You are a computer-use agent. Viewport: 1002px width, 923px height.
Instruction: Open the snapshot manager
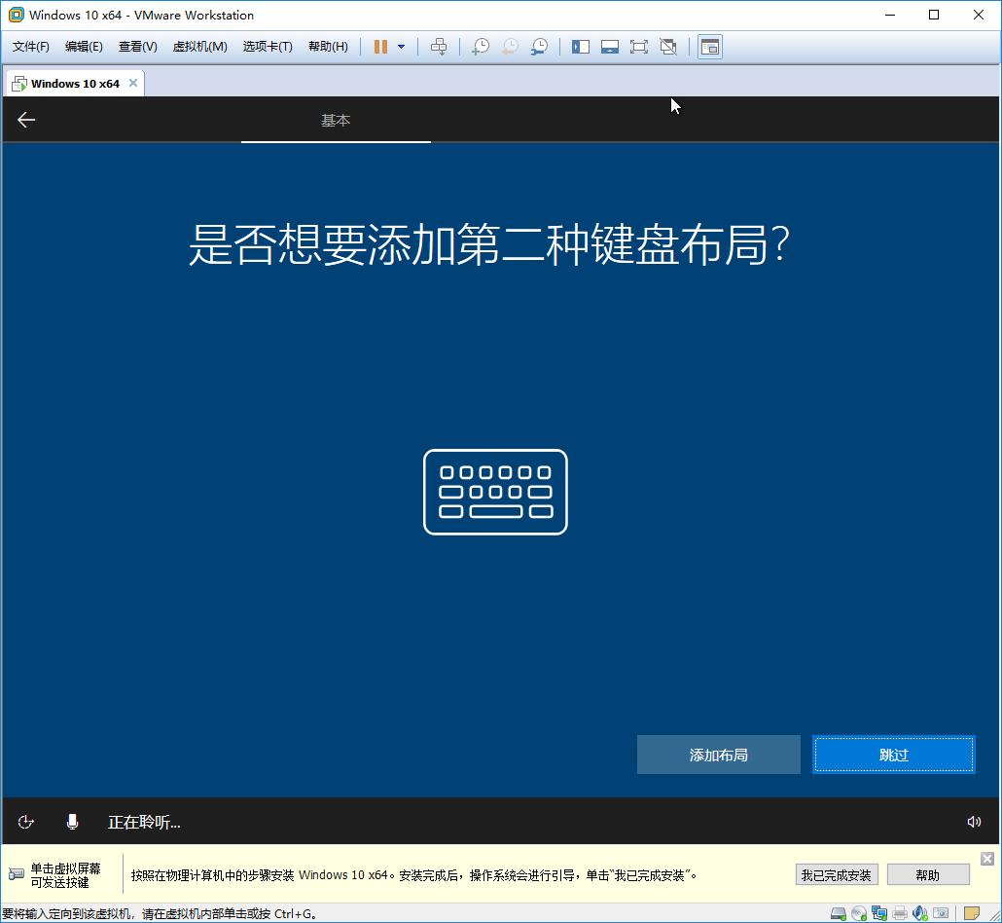[x=541, y=46]
